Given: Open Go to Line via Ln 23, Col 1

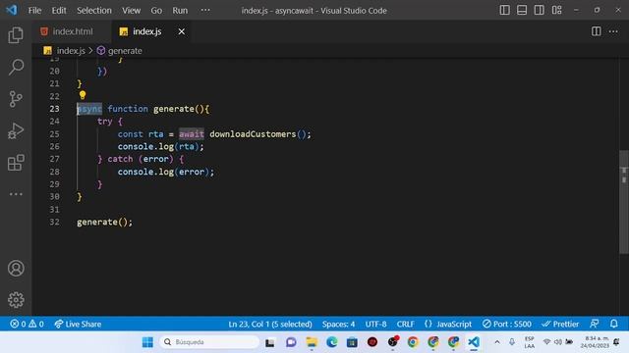Looking at the screenshot, I should pyautogui.click(x=270, y=324).
